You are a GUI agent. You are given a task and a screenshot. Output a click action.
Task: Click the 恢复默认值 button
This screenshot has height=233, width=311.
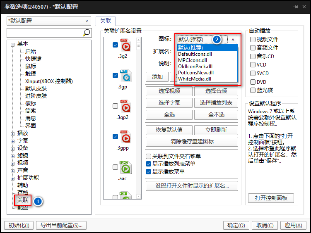(169, 130)
